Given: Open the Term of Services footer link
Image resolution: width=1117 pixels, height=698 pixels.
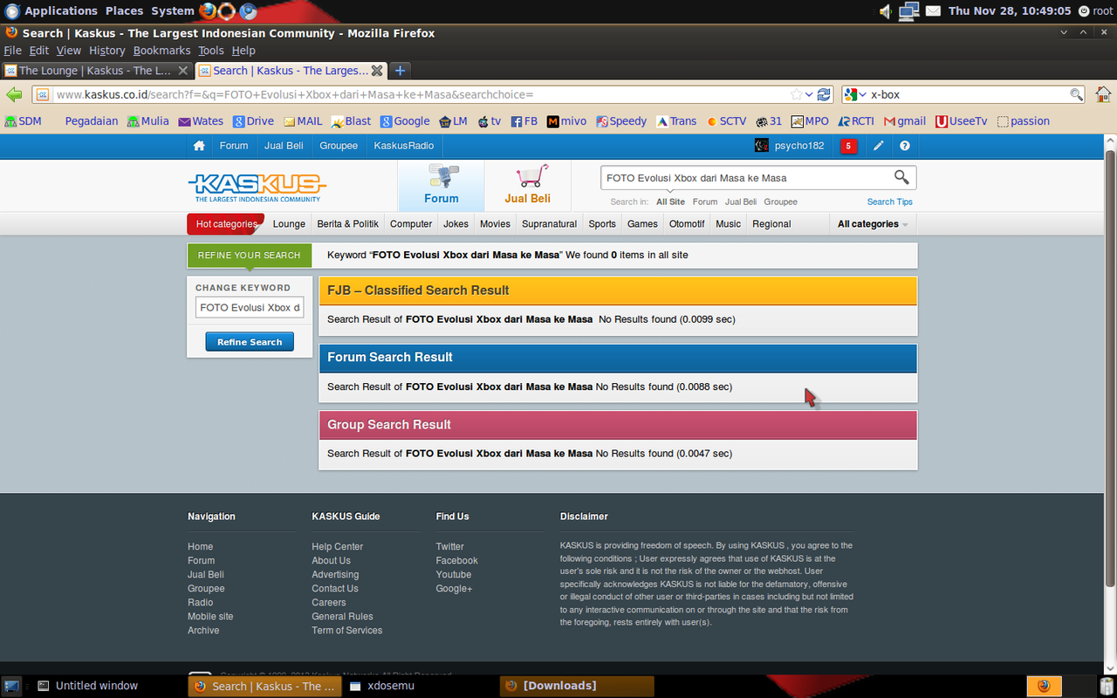Looking at the screenshot, I should pos(347,631).
